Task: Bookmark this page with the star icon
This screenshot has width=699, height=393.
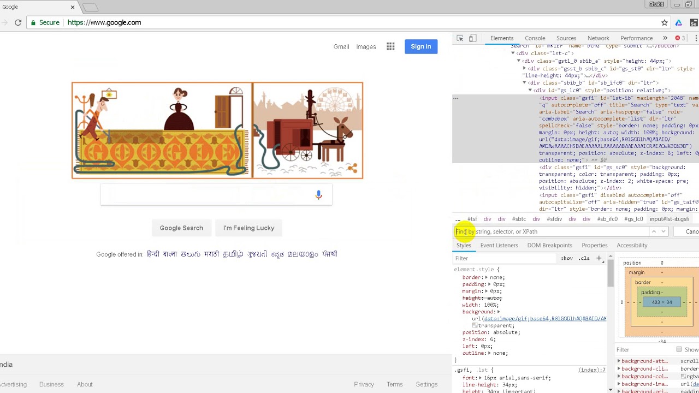Action: tap(665, 22)
